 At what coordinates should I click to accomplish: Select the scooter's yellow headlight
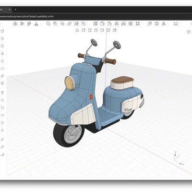tap(69, 83)
